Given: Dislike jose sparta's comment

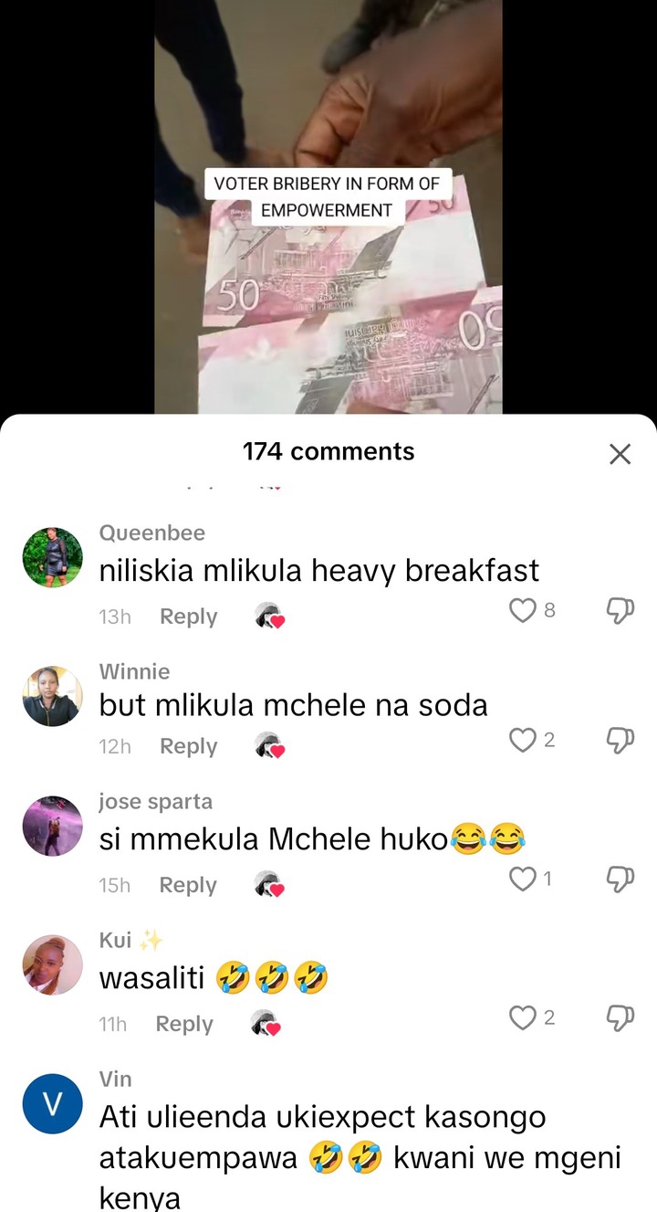Looking at the screenshot, I should 620,880.
